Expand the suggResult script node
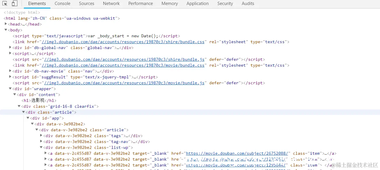This screenshot has width=380, height=170. click(10, 77)
